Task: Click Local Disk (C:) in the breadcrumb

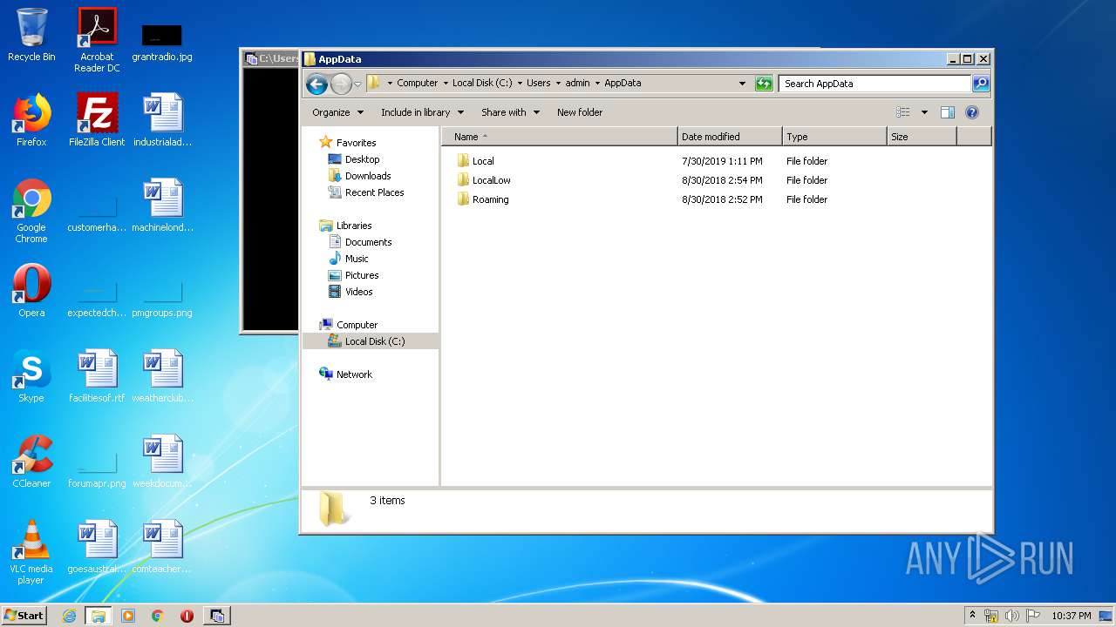Action: pos(482,84)
